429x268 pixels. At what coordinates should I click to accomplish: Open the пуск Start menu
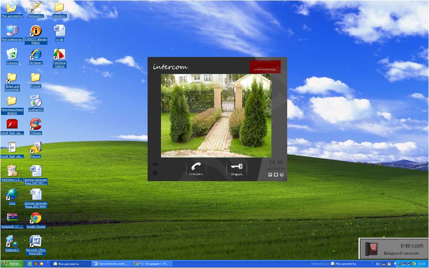[x=12, y=264]
